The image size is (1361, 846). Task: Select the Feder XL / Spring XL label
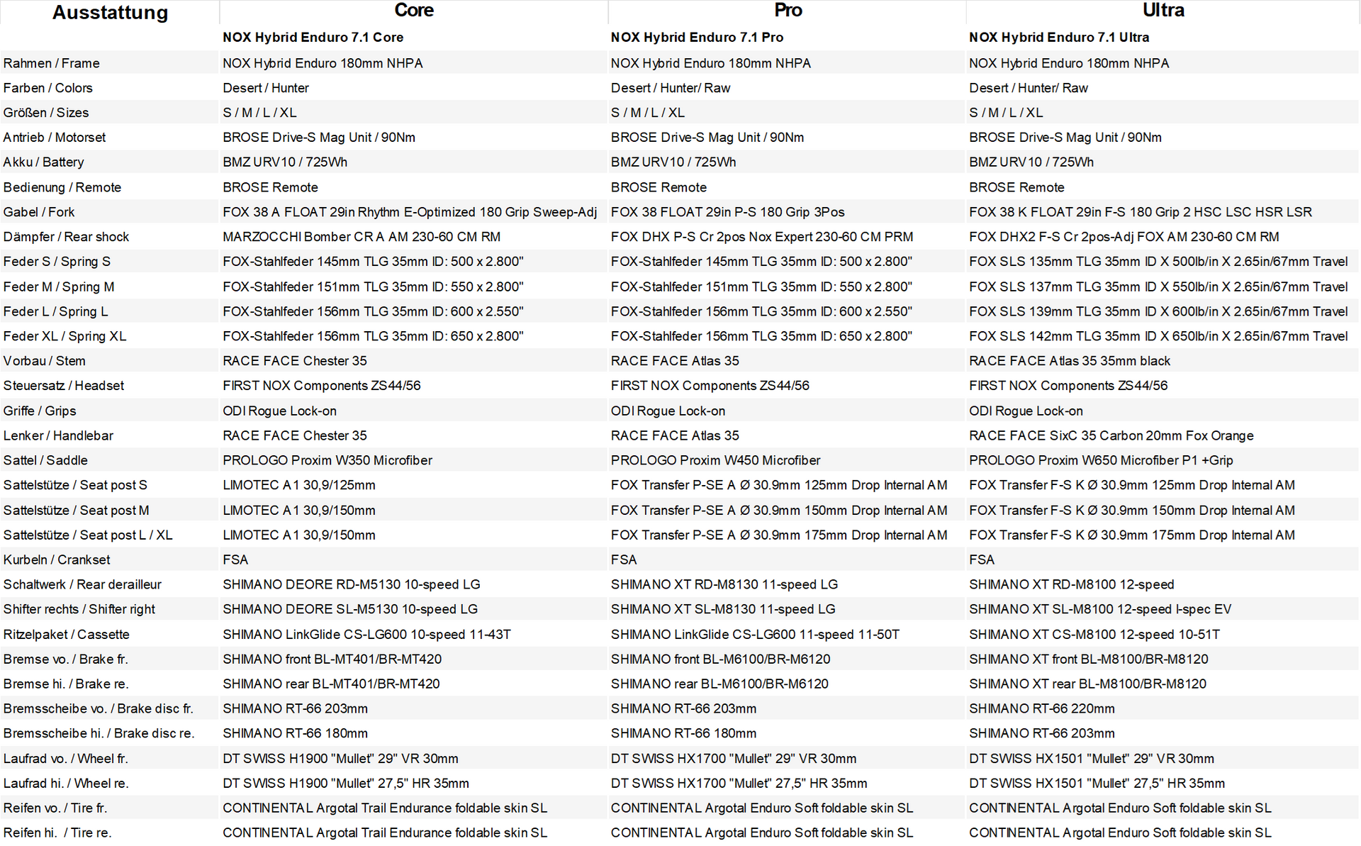click(65, 337)
